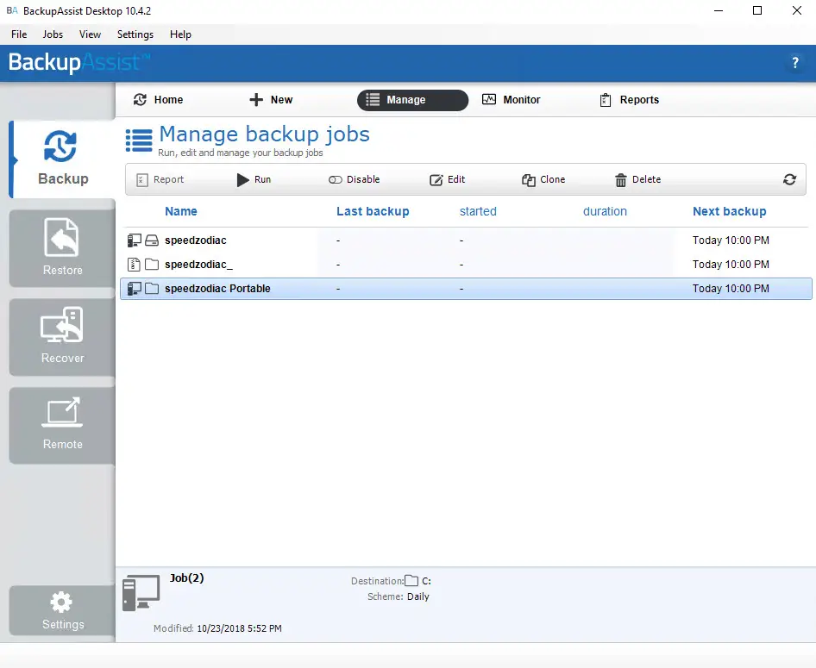Screen dimensions: 816x668
Task: Select the speedzodiac_ job row
Action: pyautogui.click(x=466, y=265)
